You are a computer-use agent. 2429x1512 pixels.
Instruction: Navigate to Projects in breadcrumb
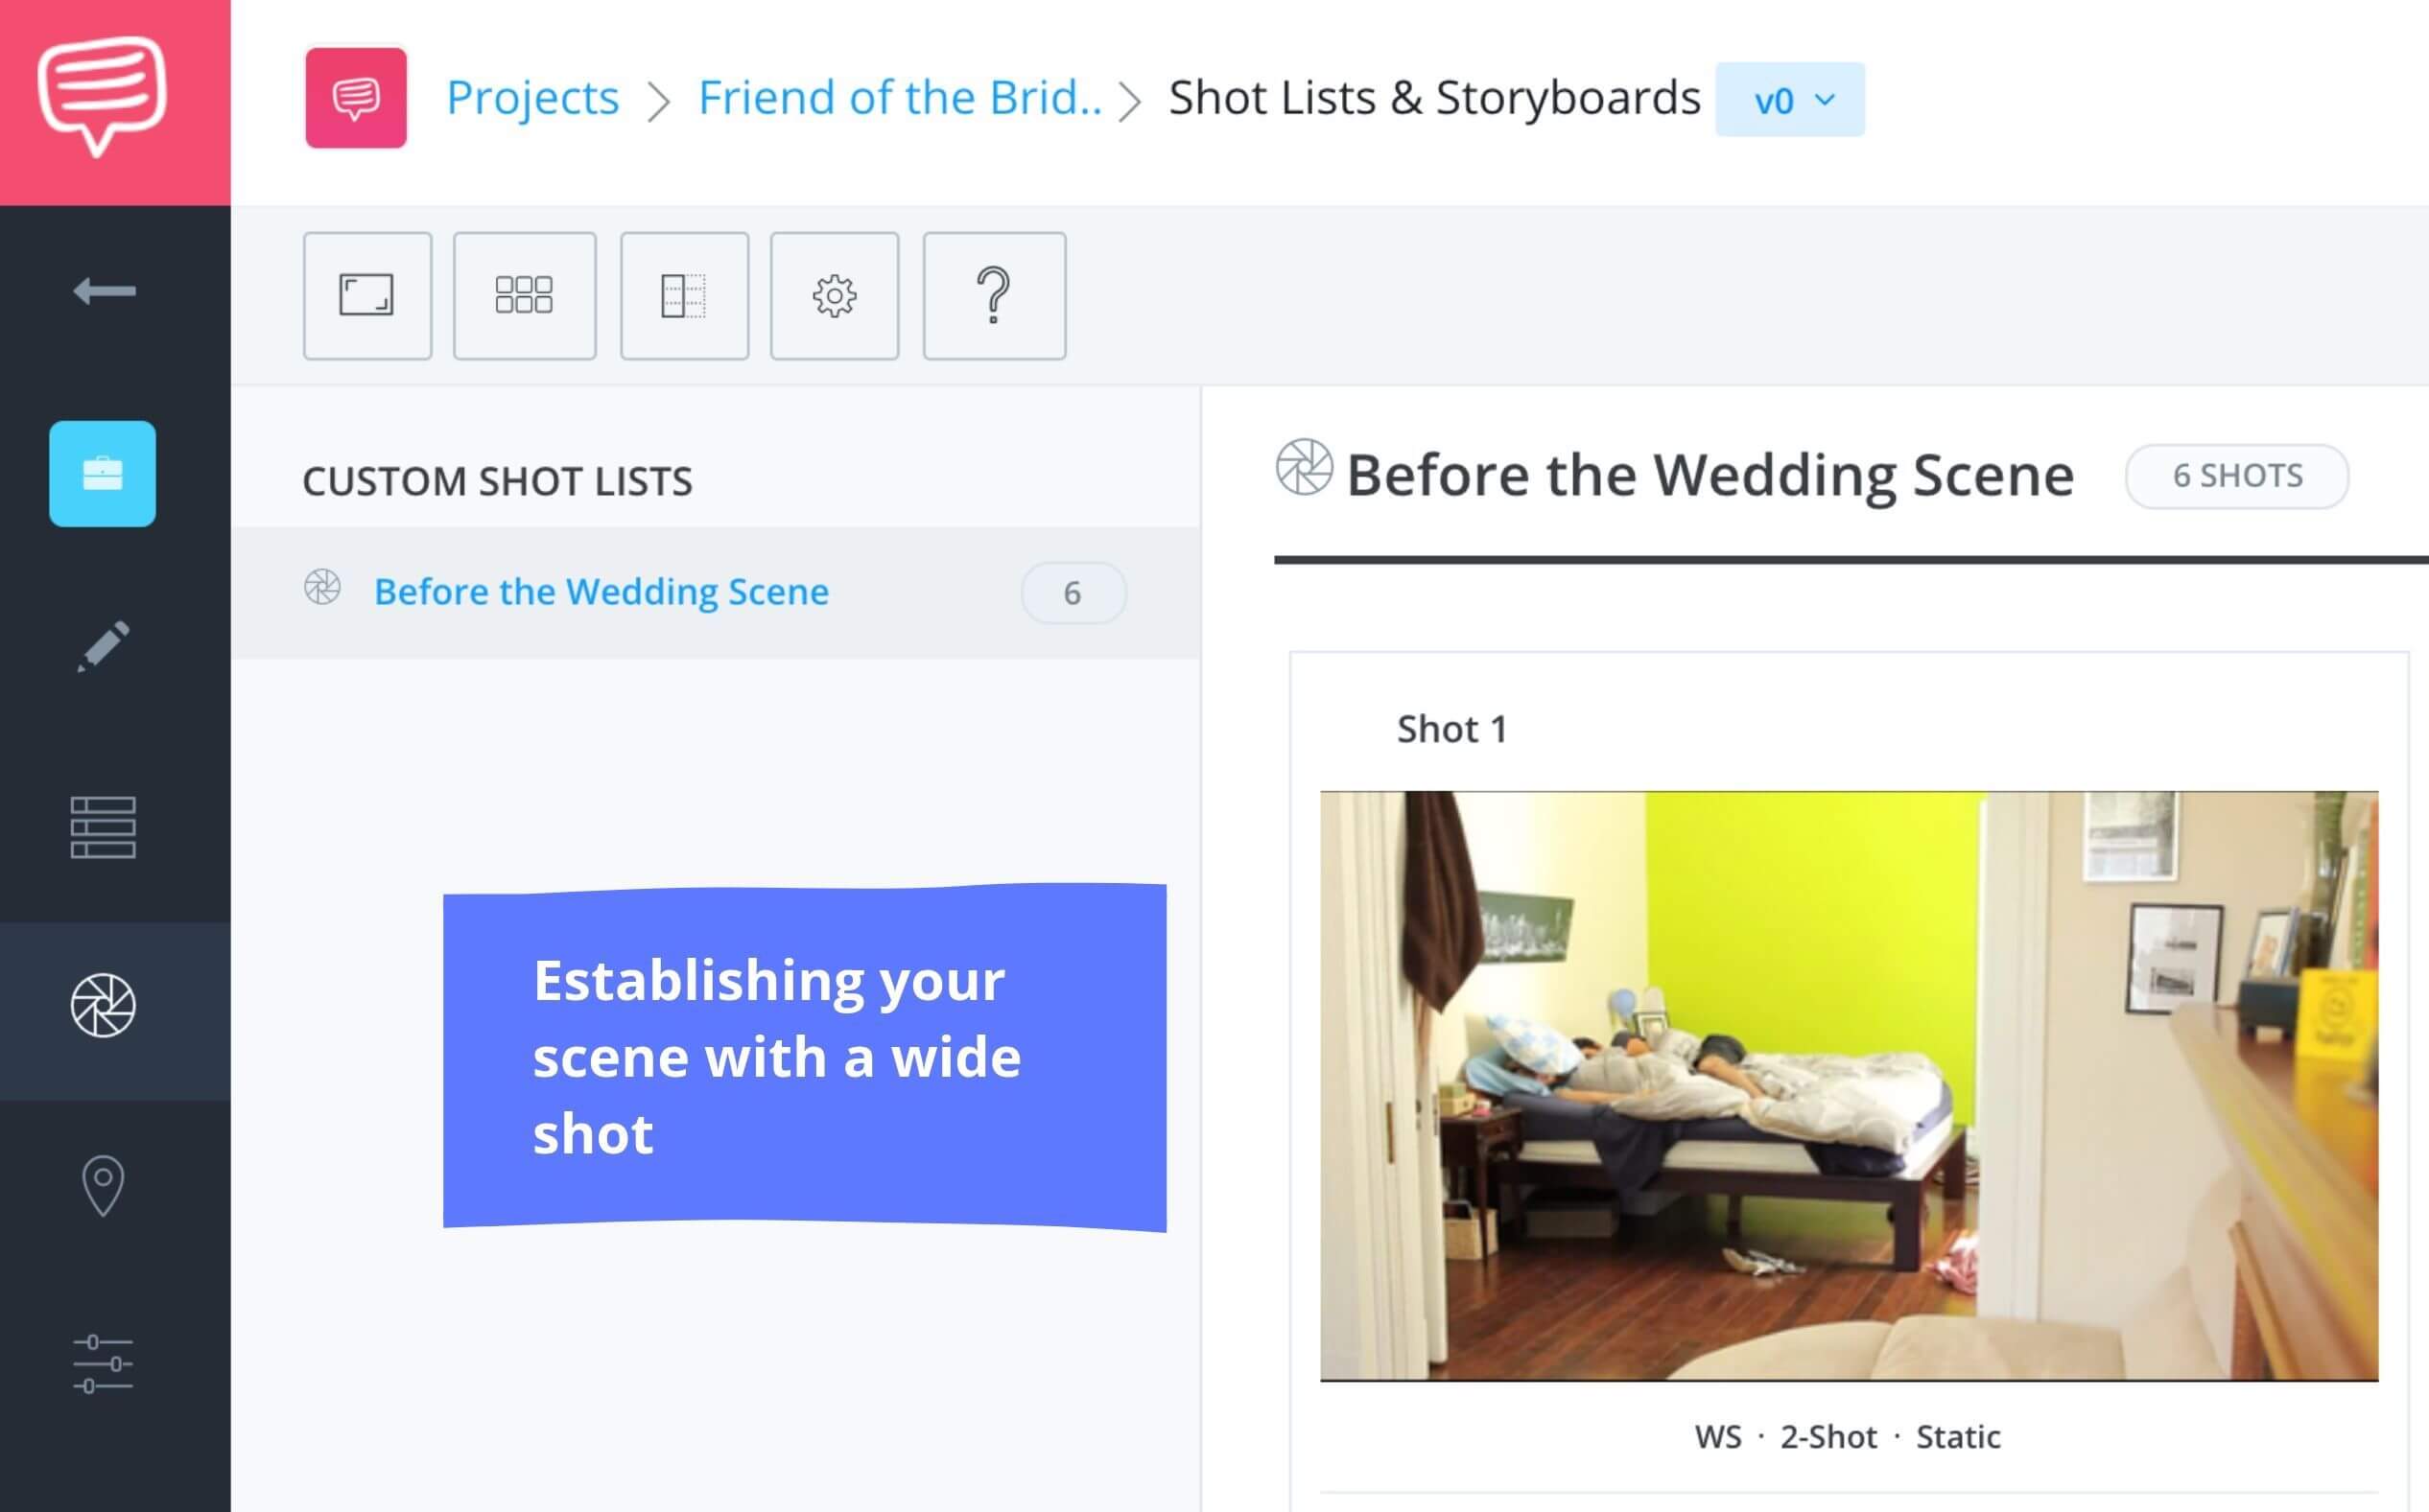pos(532,97)
